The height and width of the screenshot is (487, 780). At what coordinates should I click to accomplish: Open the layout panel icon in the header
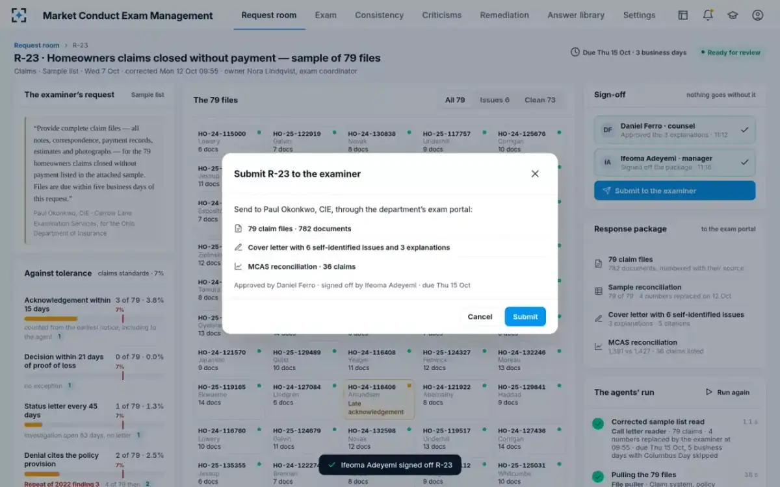tap(682, 15)
